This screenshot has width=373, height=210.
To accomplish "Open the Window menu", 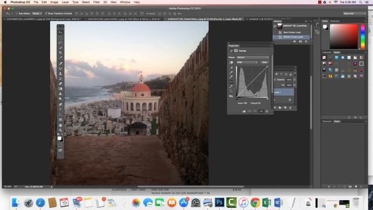I will pyautogui.click(x=125, y=2).
